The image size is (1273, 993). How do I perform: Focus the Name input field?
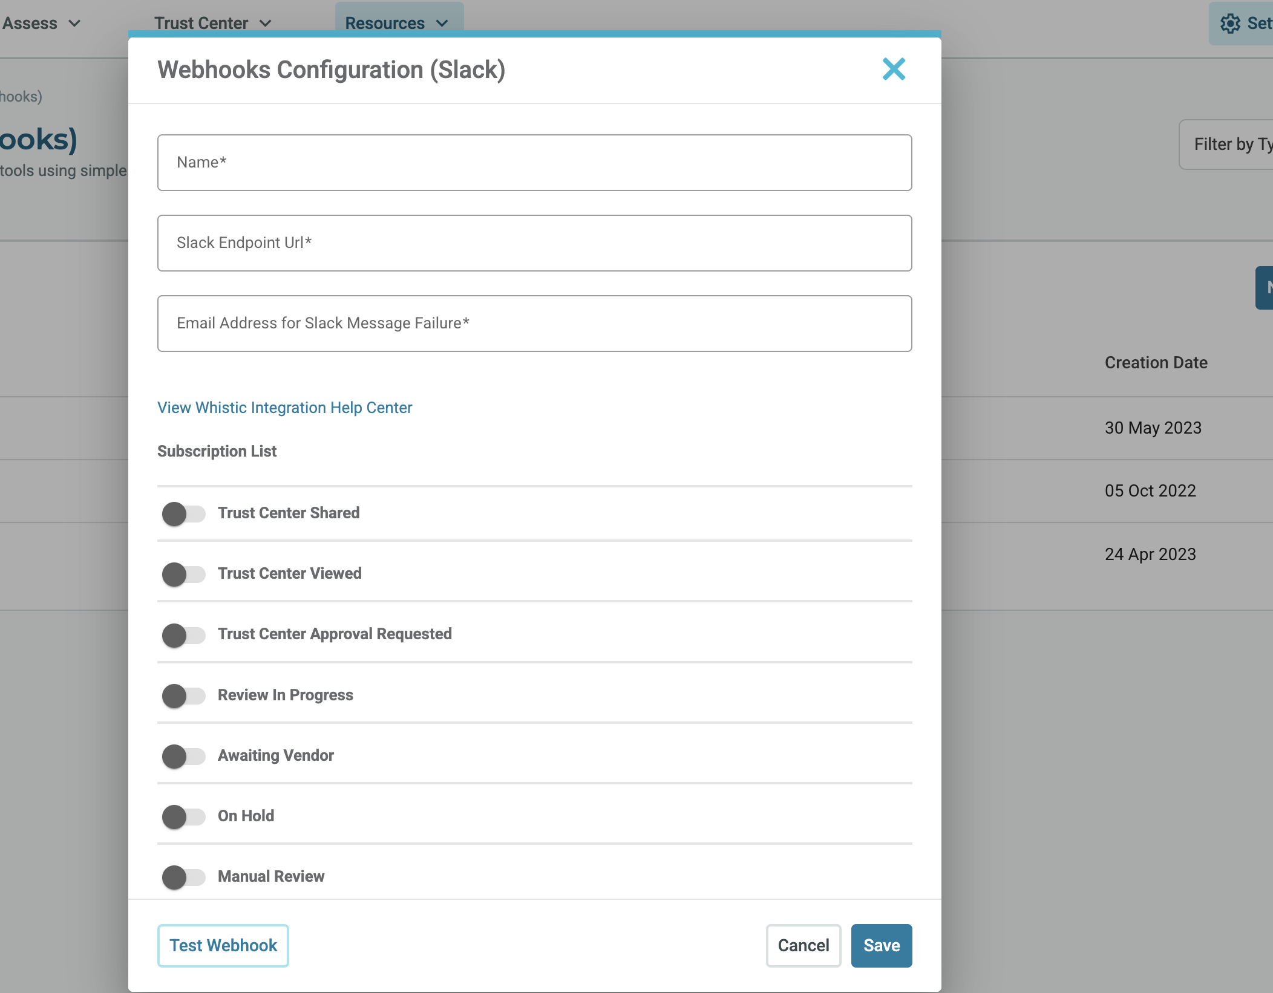[x=535, y=163]
